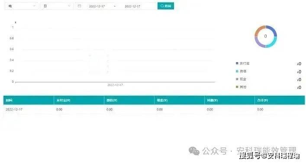This screenshot has width=306, height=163.
Task: Click the blue segment of donut chart
Action: point(273,30)
